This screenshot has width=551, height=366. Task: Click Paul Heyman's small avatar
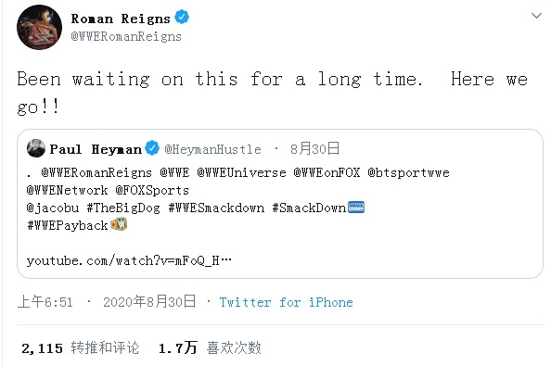pos(36,148)
